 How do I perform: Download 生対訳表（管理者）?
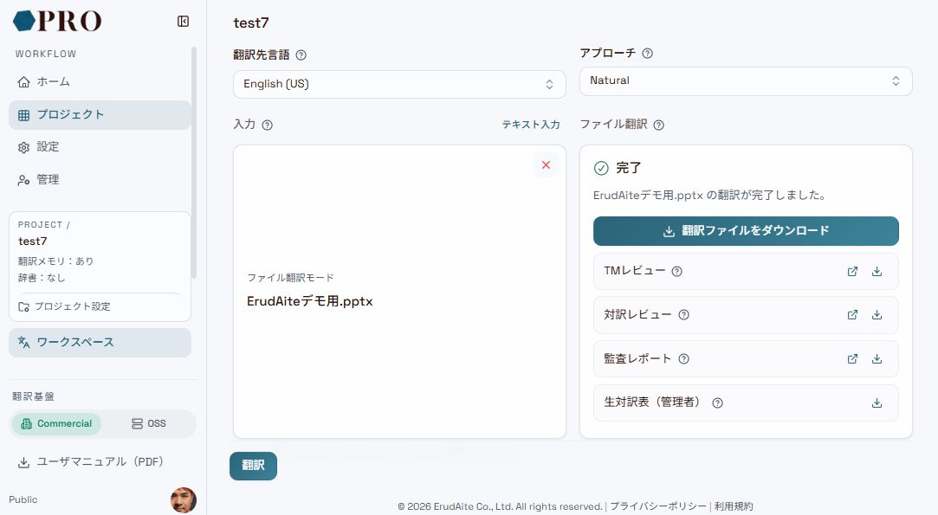[877, 402]
